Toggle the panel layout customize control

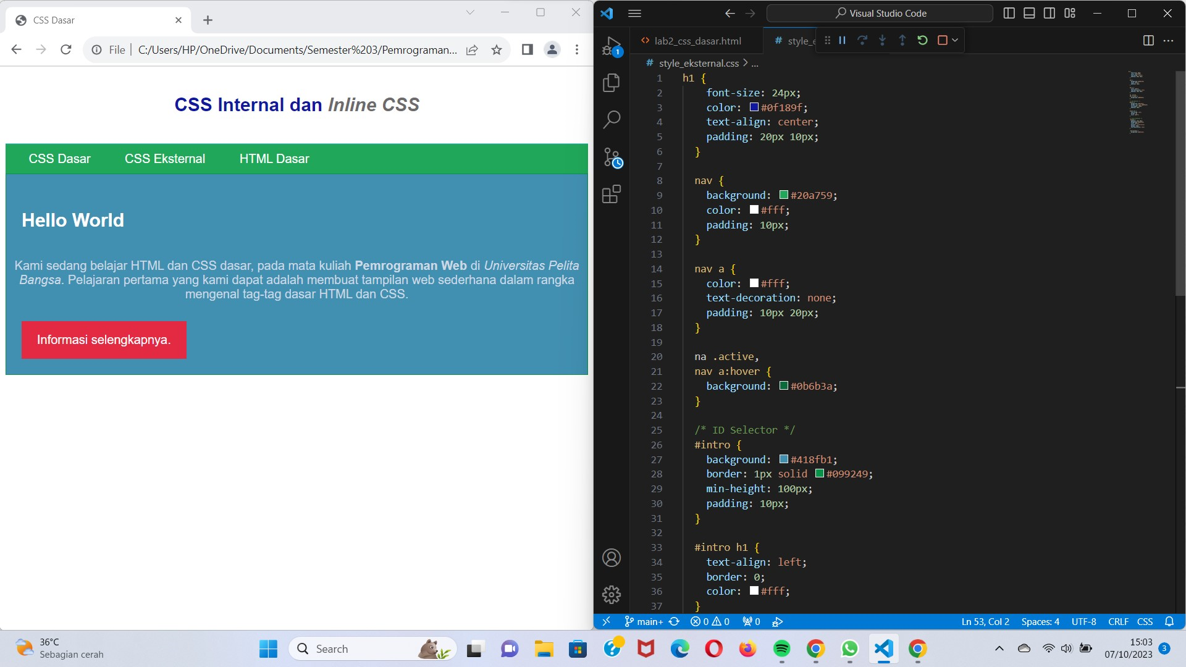[x=1069, y=12]
